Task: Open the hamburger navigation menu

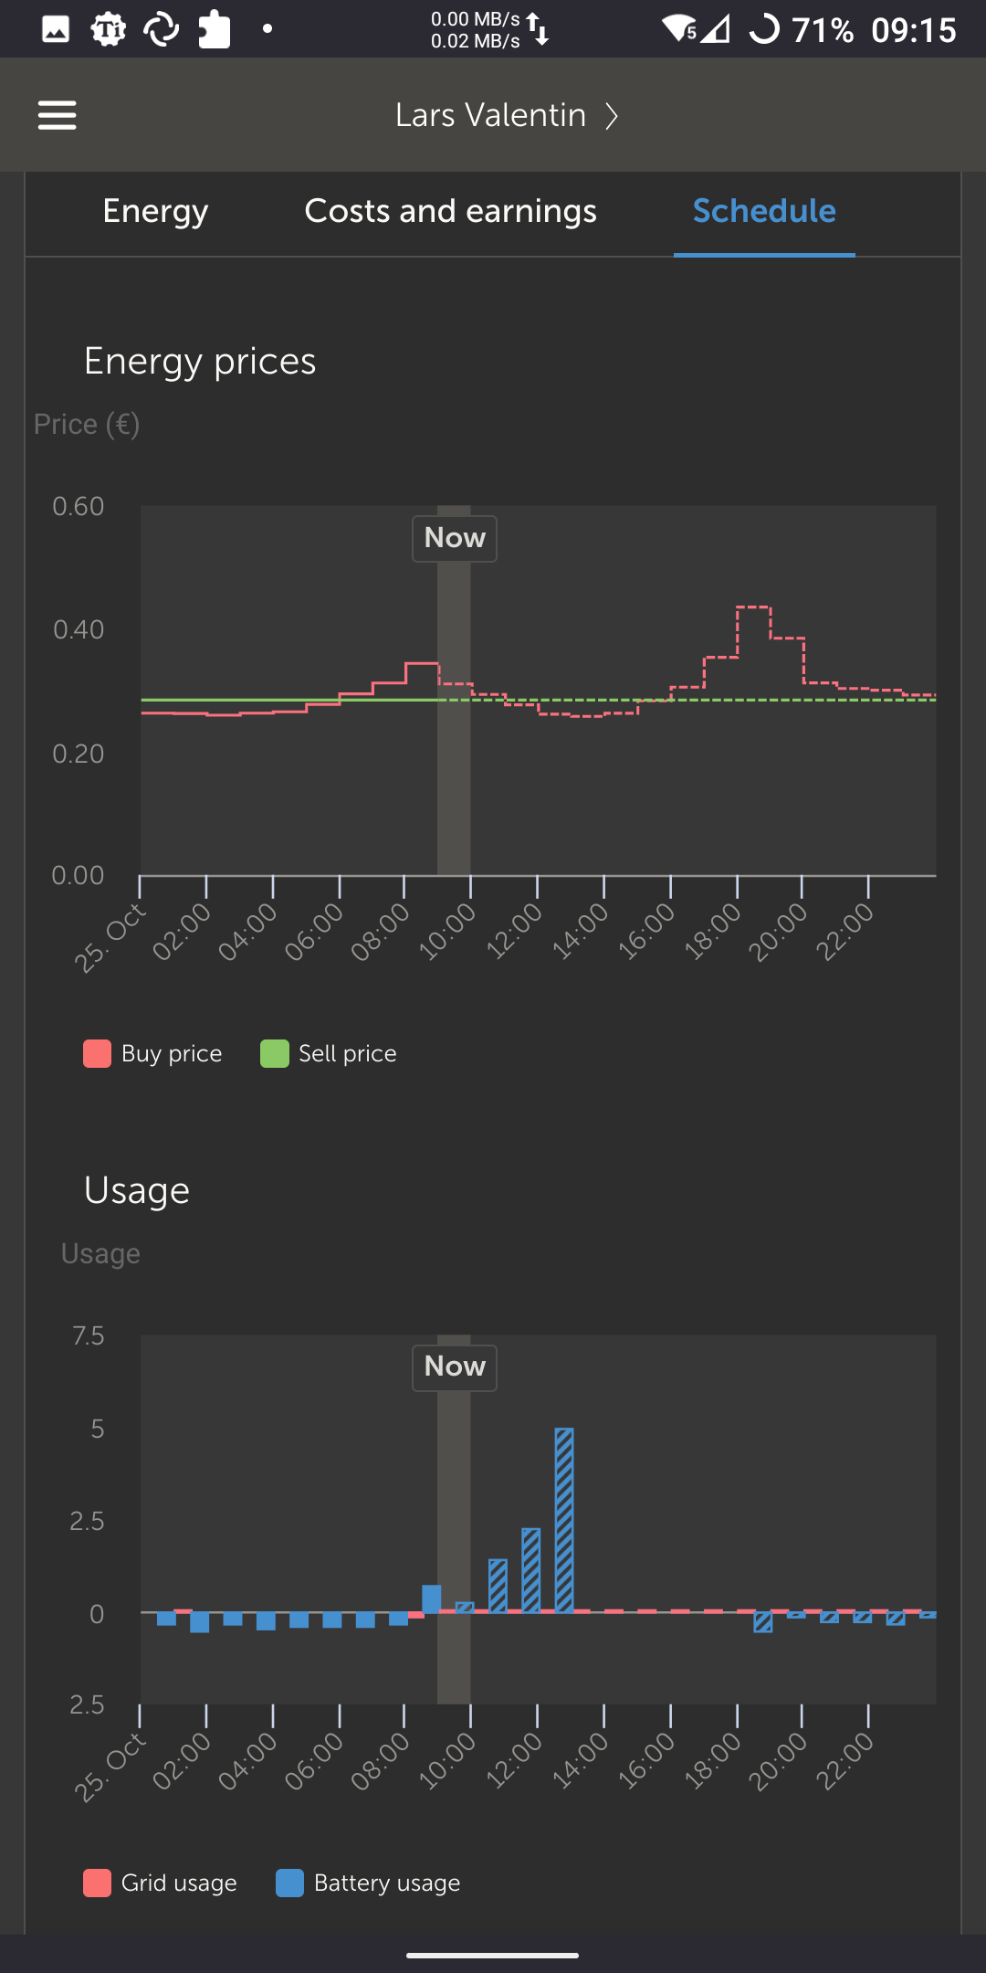Action: pos(57,115)
